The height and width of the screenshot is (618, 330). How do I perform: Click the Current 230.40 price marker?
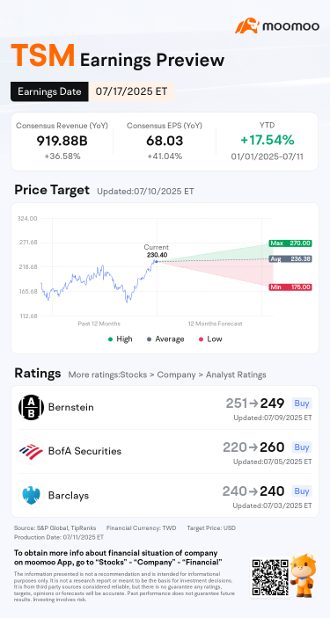[x=157, y=251]
